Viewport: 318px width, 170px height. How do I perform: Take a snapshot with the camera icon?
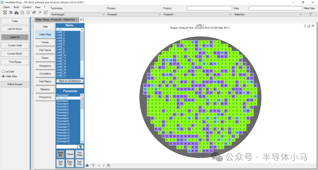tap(16, 13)
